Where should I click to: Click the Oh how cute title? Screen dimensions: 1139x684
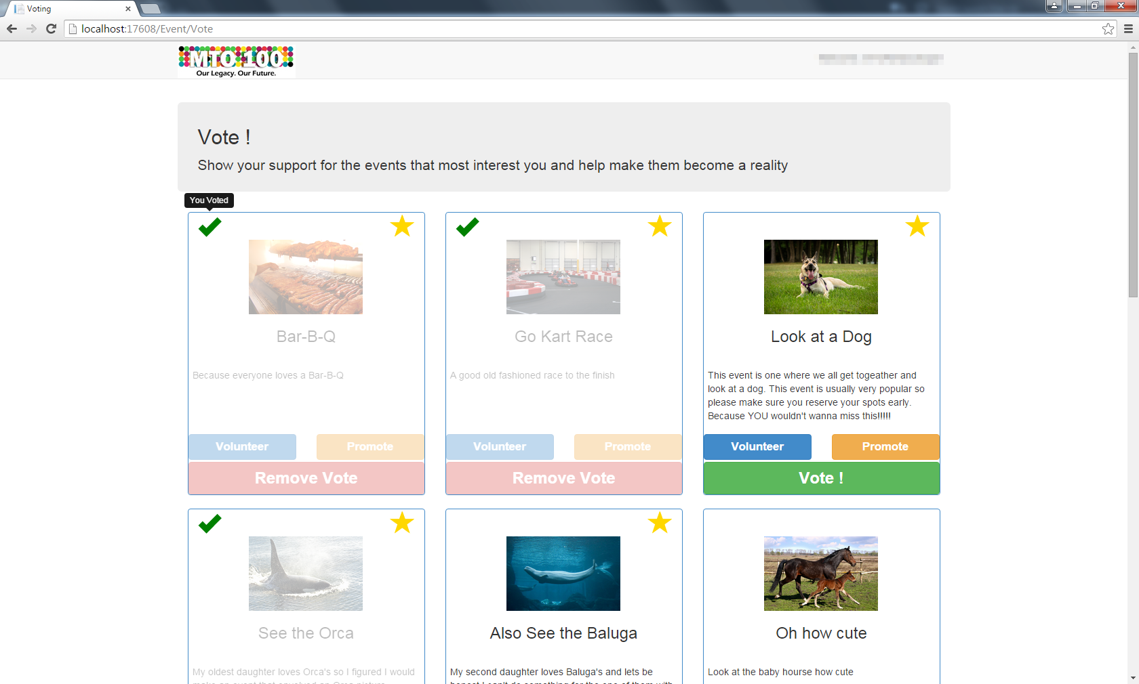click(822, 633)
